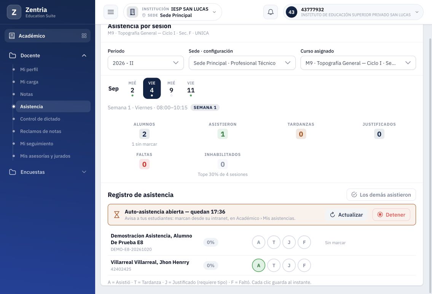Click the Detener auto-attendance button
The width and height of the screenshot is (432, 294).
coord(391,215)
